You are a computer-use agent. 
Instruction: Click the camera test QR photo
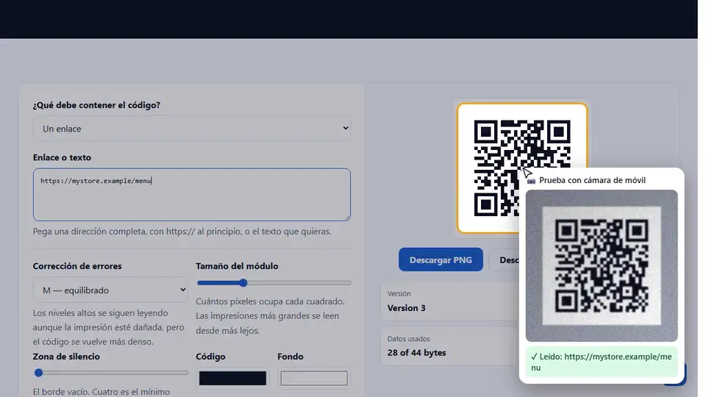coord(602,265)
